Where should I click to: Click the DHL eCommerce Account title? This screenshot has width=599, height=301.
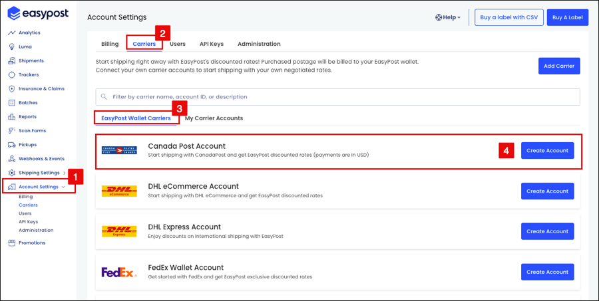tap(193, 187)
